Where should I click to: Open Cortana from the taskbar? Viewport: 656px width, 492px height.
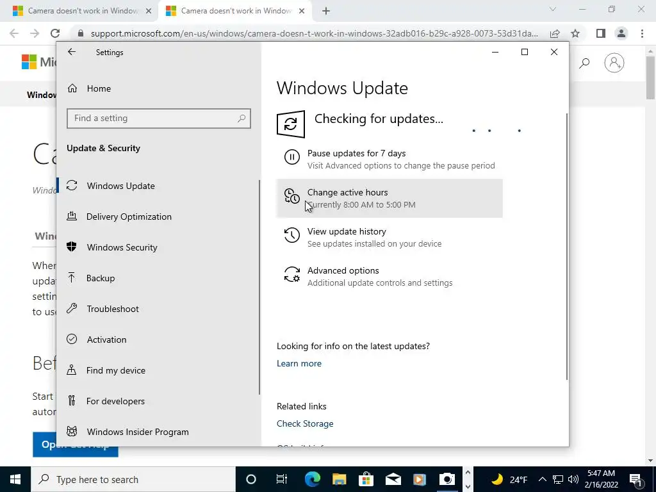pos(251,479)
